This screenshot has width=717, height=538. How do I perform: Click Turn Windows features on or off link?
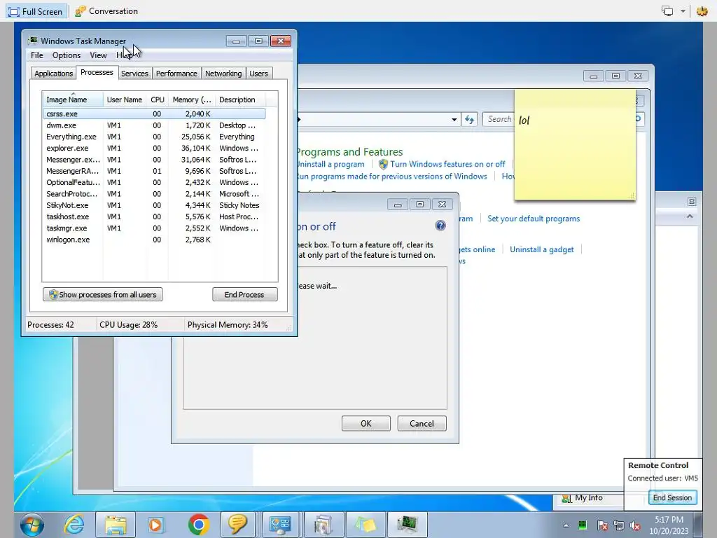pos(447,164)
